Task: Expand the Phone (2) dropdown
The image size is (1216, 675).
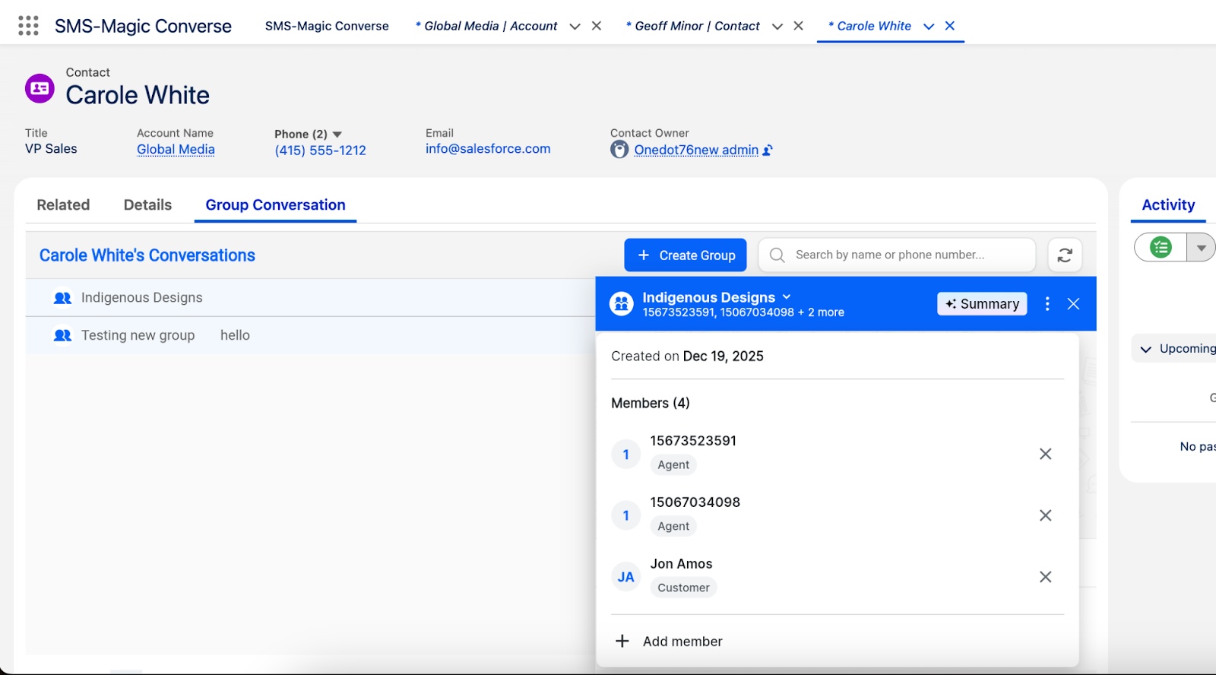Action: pos(337,135)
